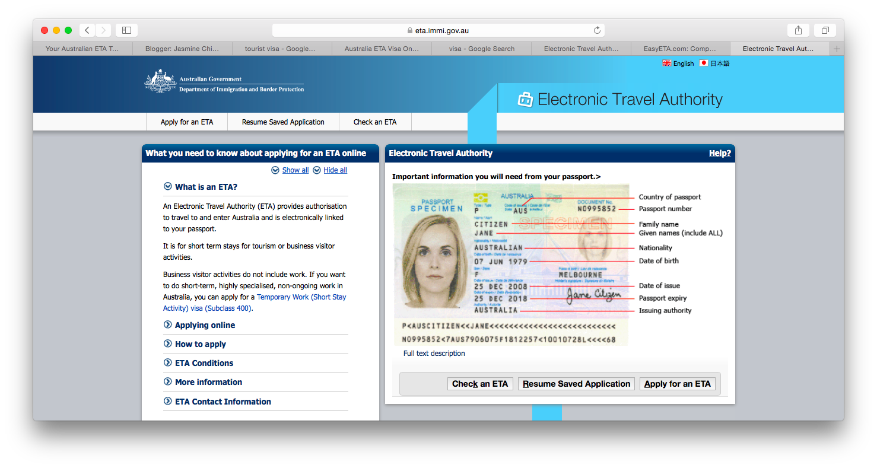This screenshot has height=468, width=877.
Task: Click the Share icon in the browser toolbar
Action: tap(797, 30)
